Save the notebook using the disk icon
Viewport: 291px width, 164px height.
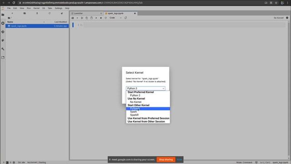[73, 18]
